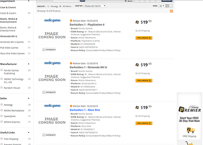Check compare box for Darksiders Xbox One
The image size is (203, 145).
tap(44, 135)
